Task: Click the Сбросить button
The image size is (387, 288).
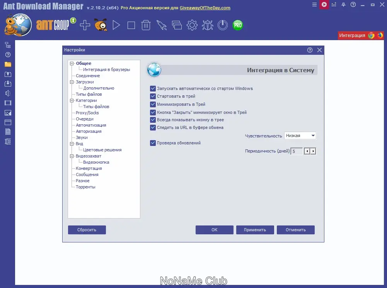Action: tap(87, 230)
